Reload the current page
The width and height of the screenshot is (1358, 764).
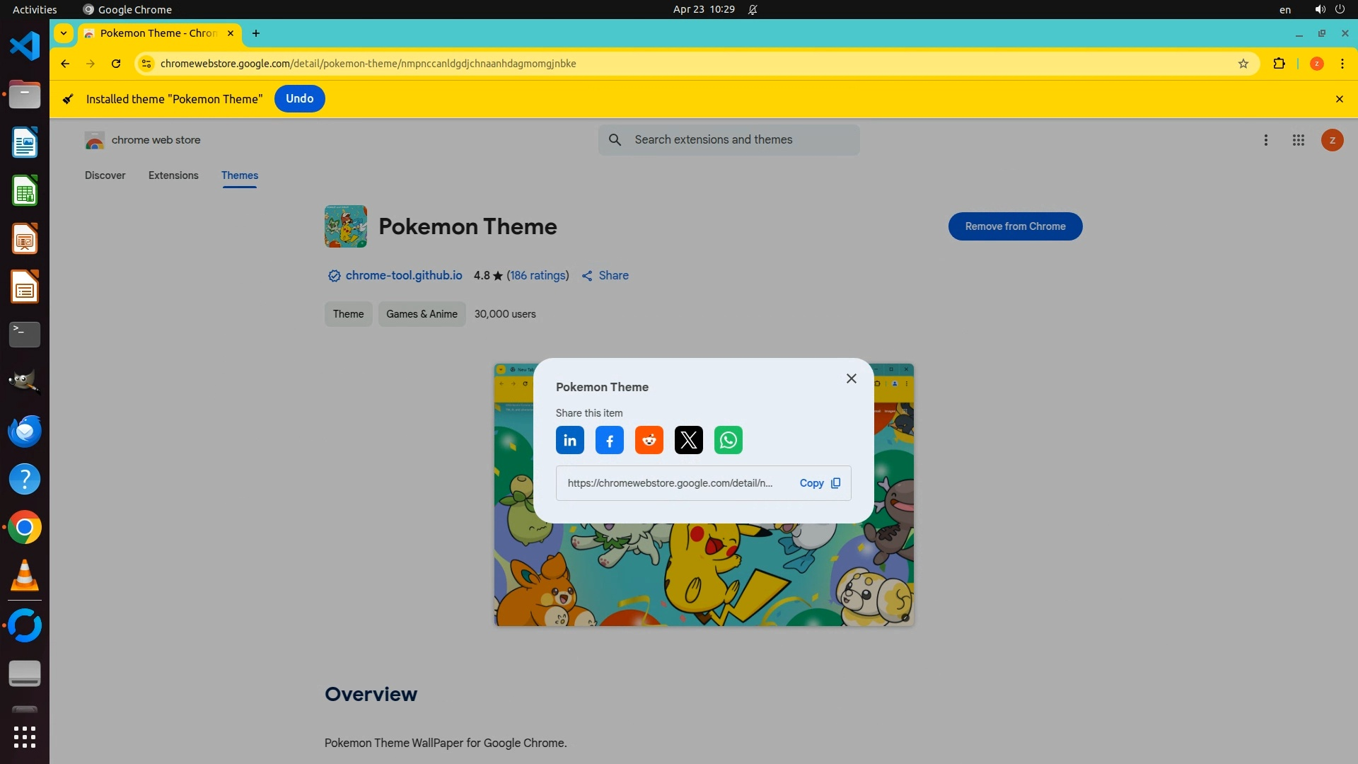point(116,64)
